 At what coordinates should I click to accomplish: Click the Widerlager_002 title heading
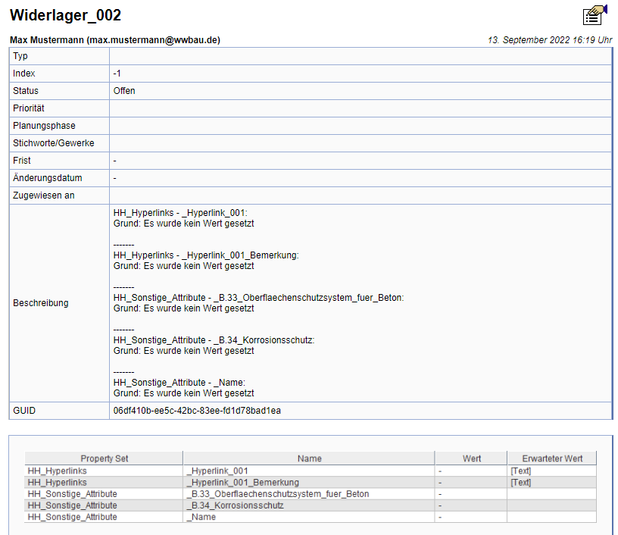65,16
